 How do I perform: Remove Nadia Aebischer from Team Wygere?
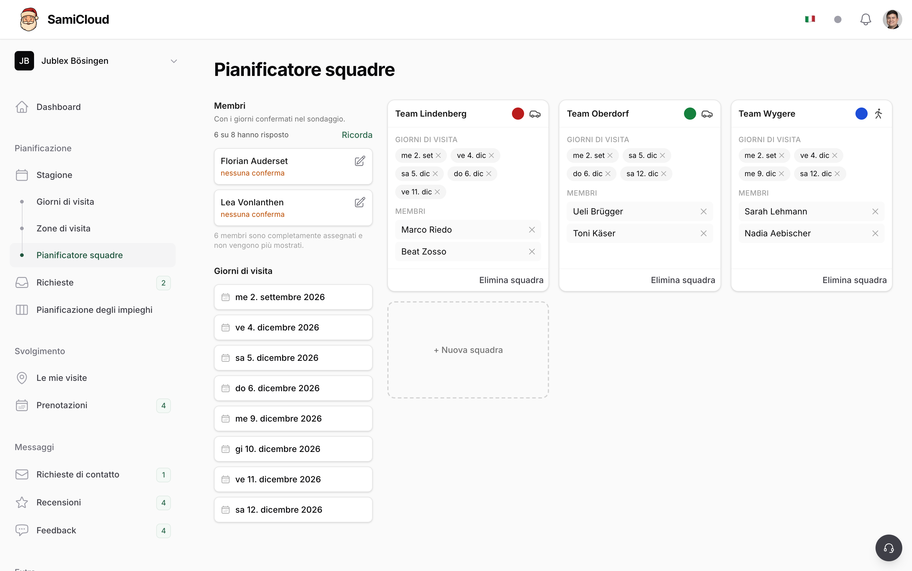click(875, 233)
